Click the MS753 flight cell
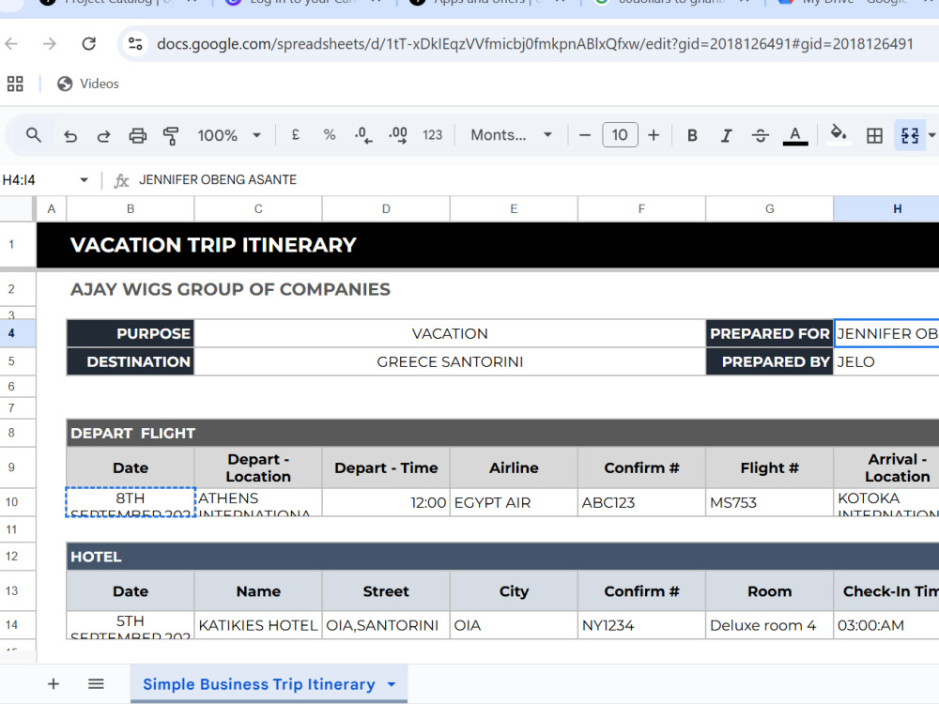Image resolution: width=939 pixels, height=704 pixels. click(770, 502)
